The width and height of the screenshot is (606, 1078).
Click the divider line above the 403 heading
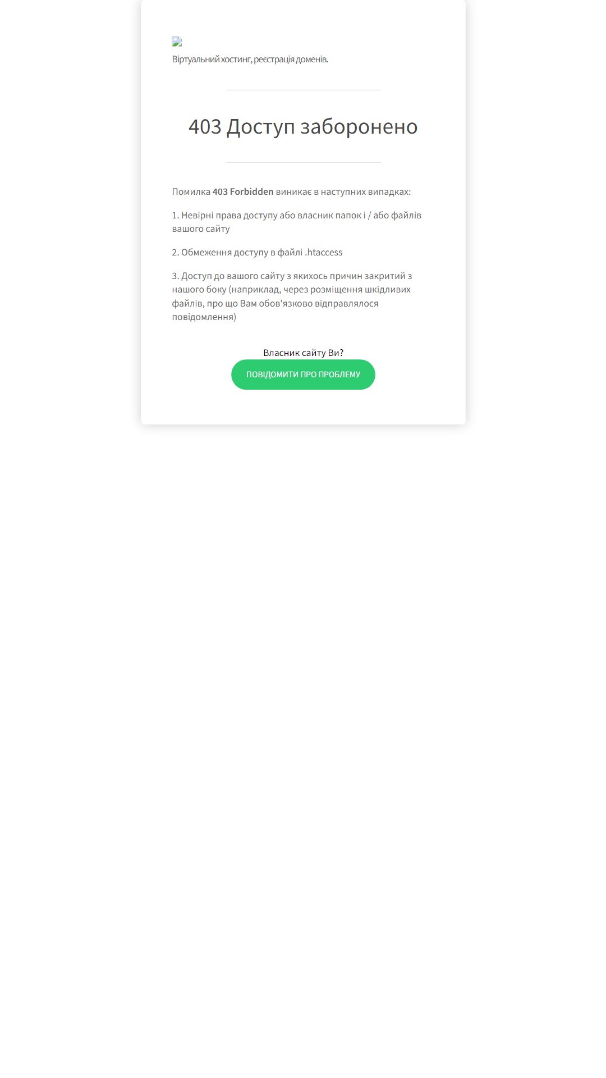tap(303, 90)
